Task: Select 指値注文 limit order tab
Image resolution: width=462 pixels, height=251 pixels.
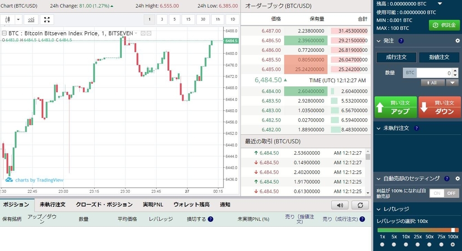Action: tap(439, 57)
